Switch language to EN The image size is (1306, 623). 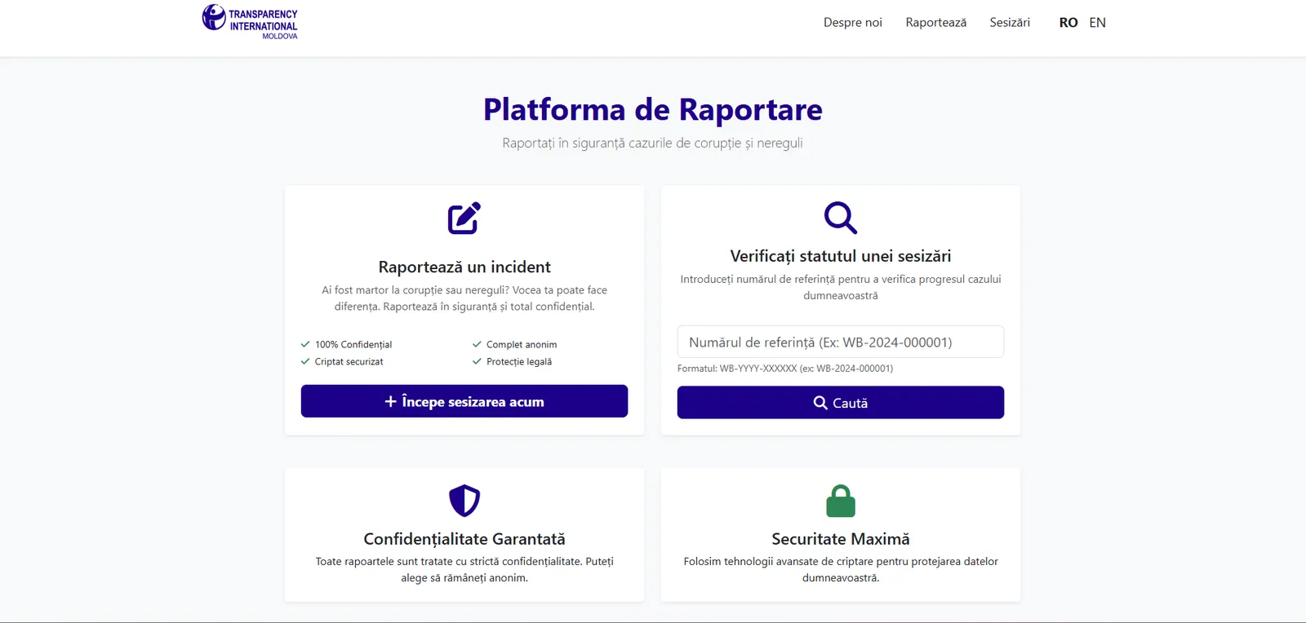(x=1098, y=23)
